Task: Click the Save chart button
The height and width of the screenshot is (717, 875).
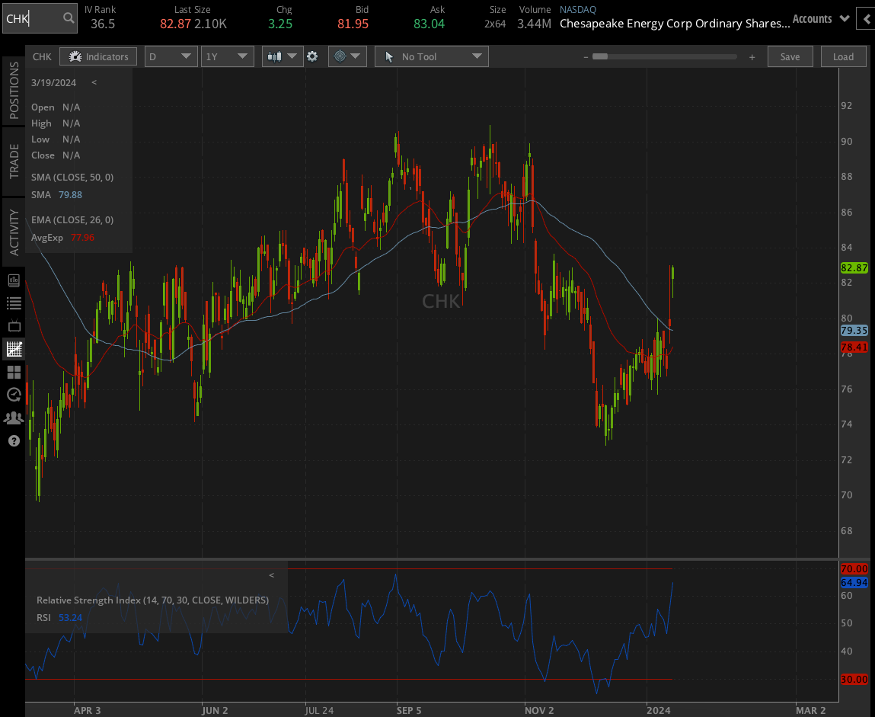Action: click(x=790, y=56)
